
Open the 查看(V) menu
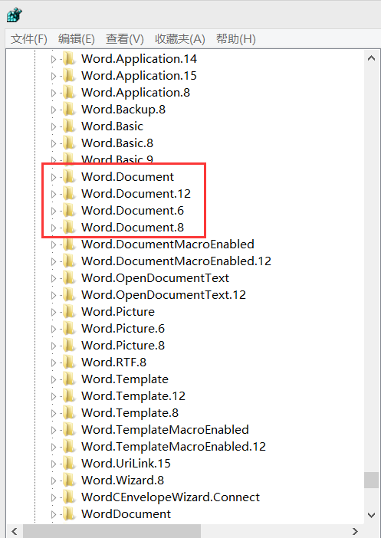coord(125,39)
